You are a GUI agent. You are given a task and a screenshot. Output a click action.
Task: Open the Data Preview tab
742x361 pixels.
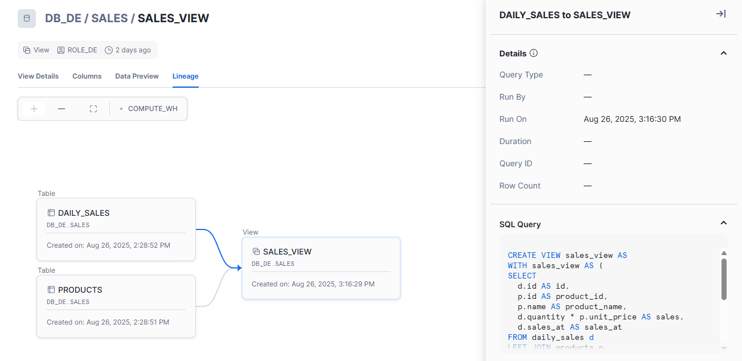point(137,76)
